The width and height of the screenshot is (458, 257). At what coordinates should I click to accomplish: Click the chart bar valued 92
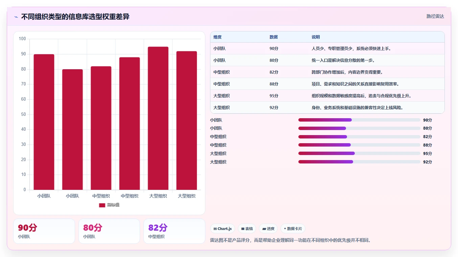click(187, 121)
